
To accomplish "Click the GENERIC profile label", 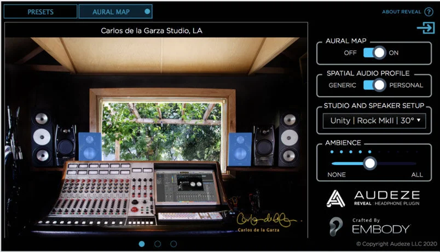I will click(342, 85).
